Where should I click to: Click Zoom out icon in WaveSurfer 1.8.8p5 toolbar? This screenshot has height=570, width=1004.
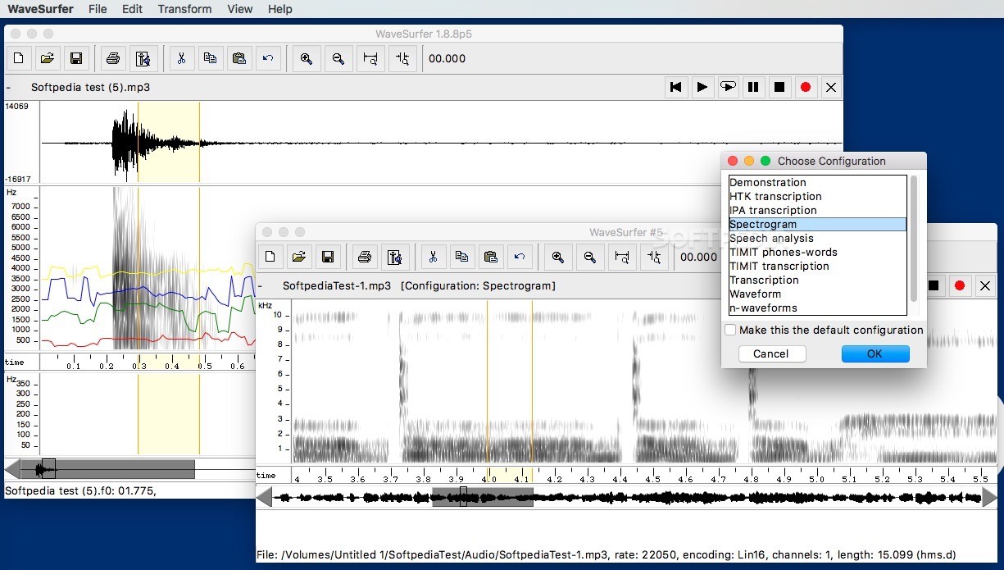338,58
